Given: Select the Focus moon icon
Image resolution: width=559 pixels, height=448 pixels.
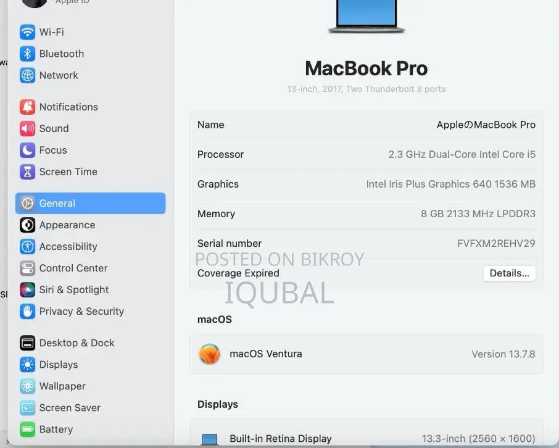Looking at the screenshot, I should (27, 150).
